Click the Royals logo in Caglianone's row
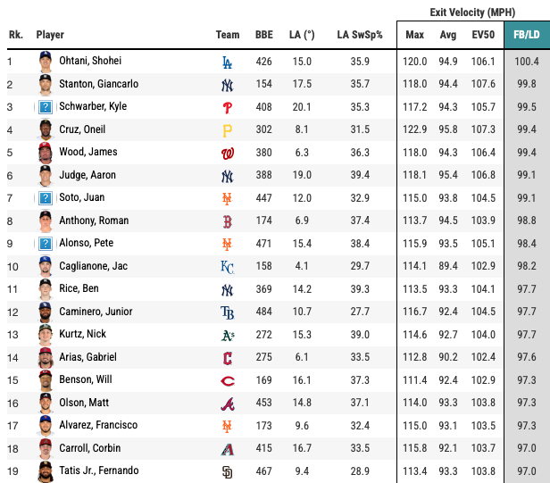550x483 pixels. point(227,267)
